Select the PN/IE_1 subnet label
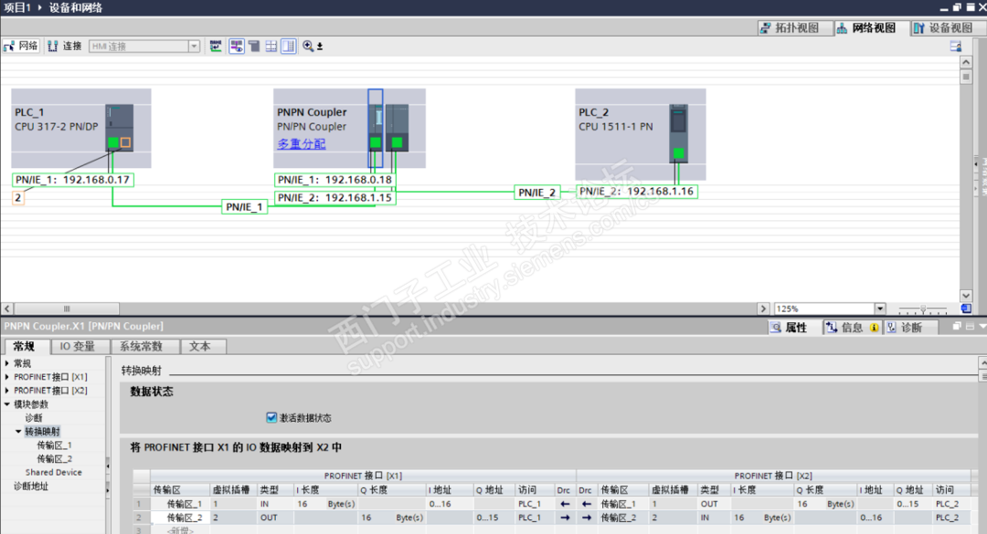Screen dimensions: 987x534 tap(244, 207)
